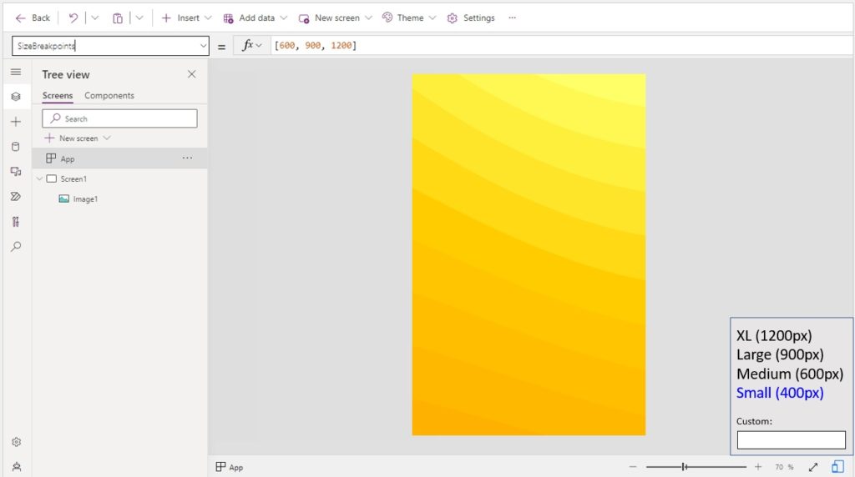This screenshot has height=477, width=855.
Task: Switch to the Screens tab
Action: [x=58, y=95]
